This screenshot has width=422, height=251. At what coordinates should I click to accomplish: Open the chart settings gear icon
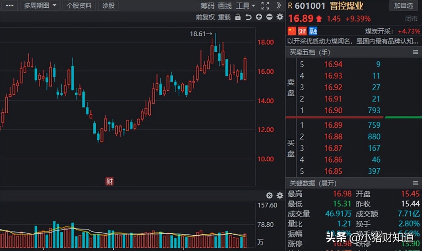pos(280,17)
